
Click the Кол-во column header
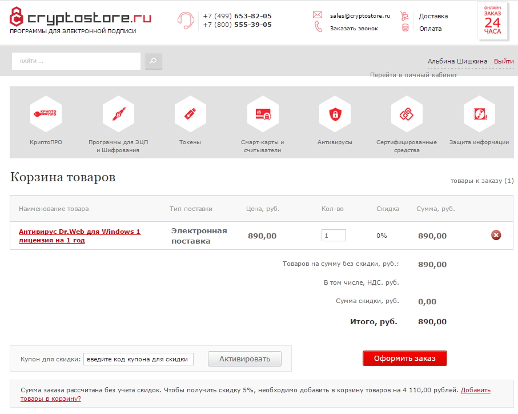coord(332,209)
